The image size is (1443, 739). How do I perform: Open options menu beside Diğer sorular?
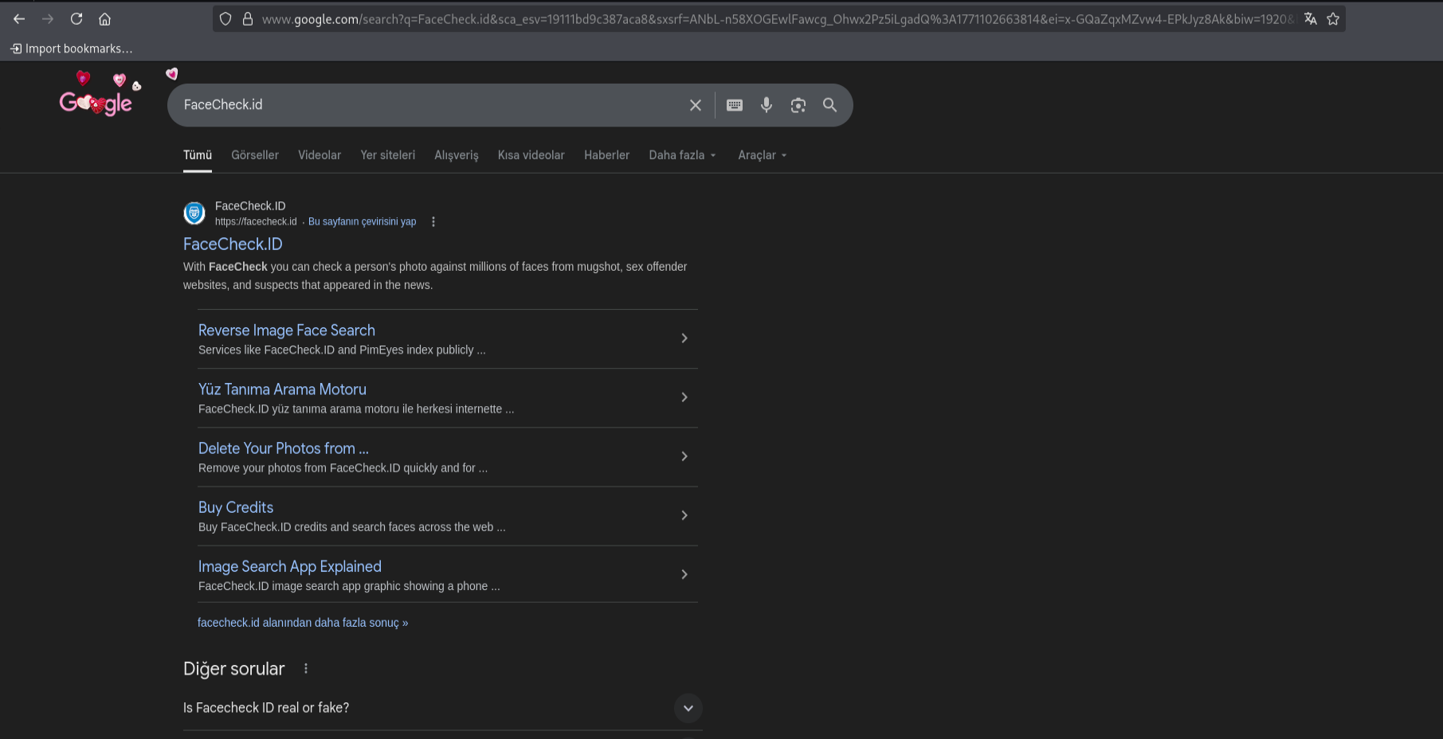click(306, 669)
